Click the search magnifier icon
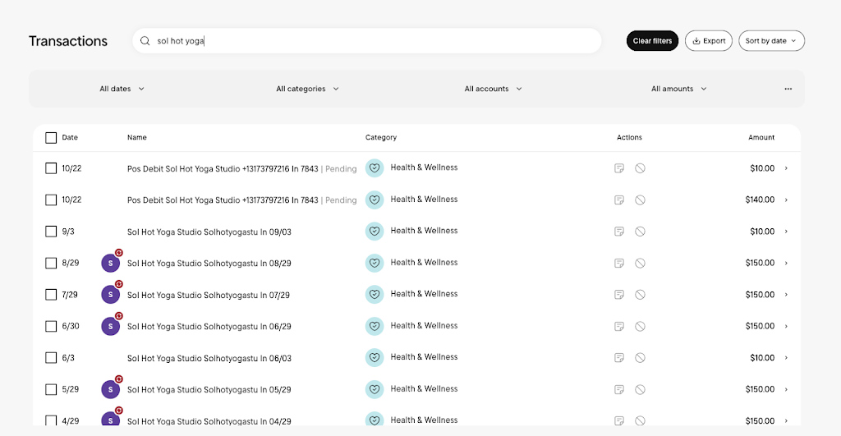Screen dimensions: 841x436 click(x=145, y=41)
